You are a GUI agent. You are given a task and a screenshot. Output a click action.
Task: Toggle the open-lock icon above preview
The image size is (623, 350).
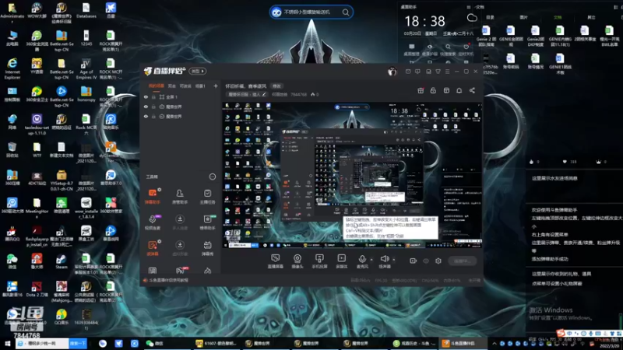[433, 90]
